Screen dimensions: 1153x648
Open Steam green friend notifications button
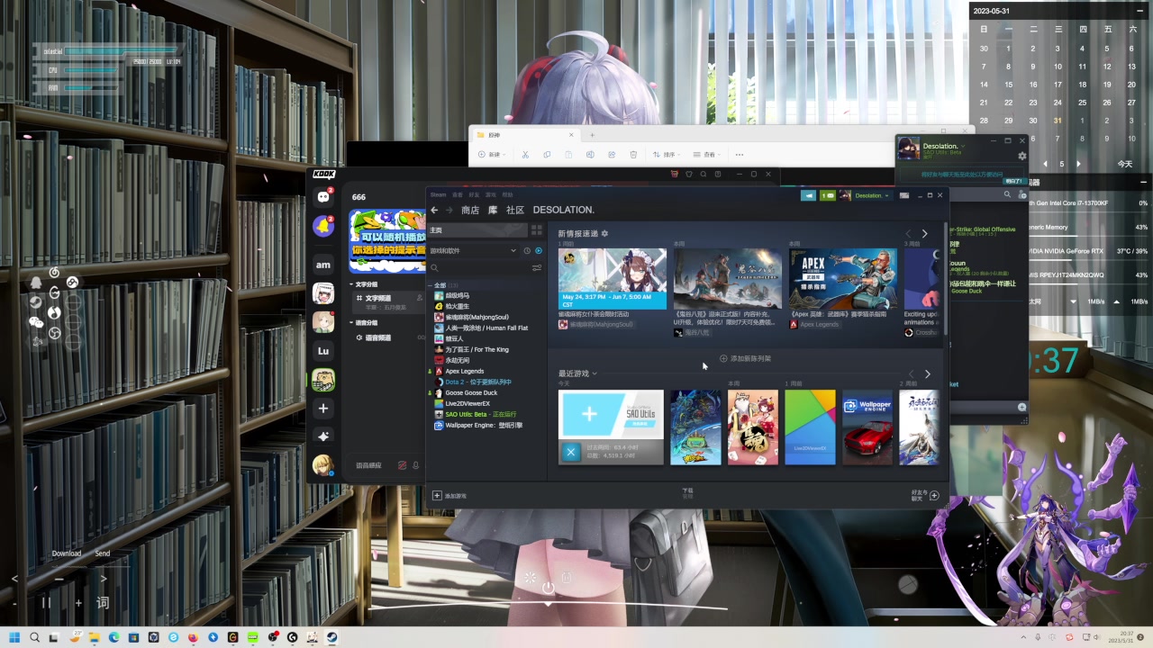tap(827, 195)
